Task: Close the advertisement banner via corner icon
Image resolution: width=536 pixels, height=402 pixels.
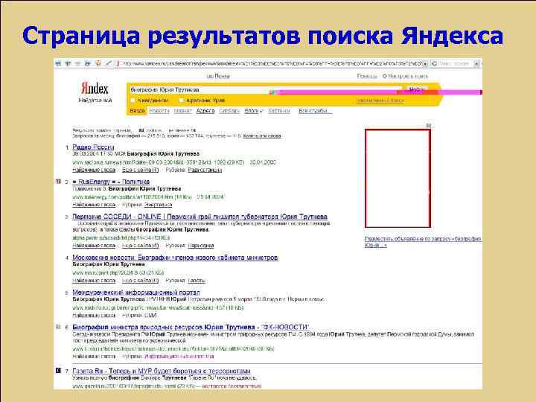Action: pos(428,126)
